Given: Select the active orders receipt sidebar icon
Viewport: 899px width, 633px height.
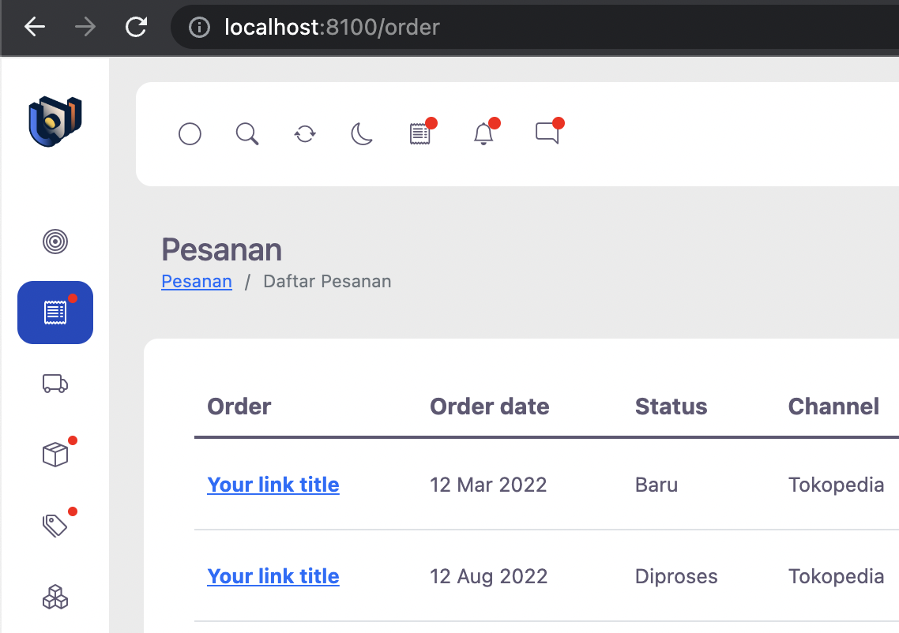Looking at the screenshot, I should [55, 313].
